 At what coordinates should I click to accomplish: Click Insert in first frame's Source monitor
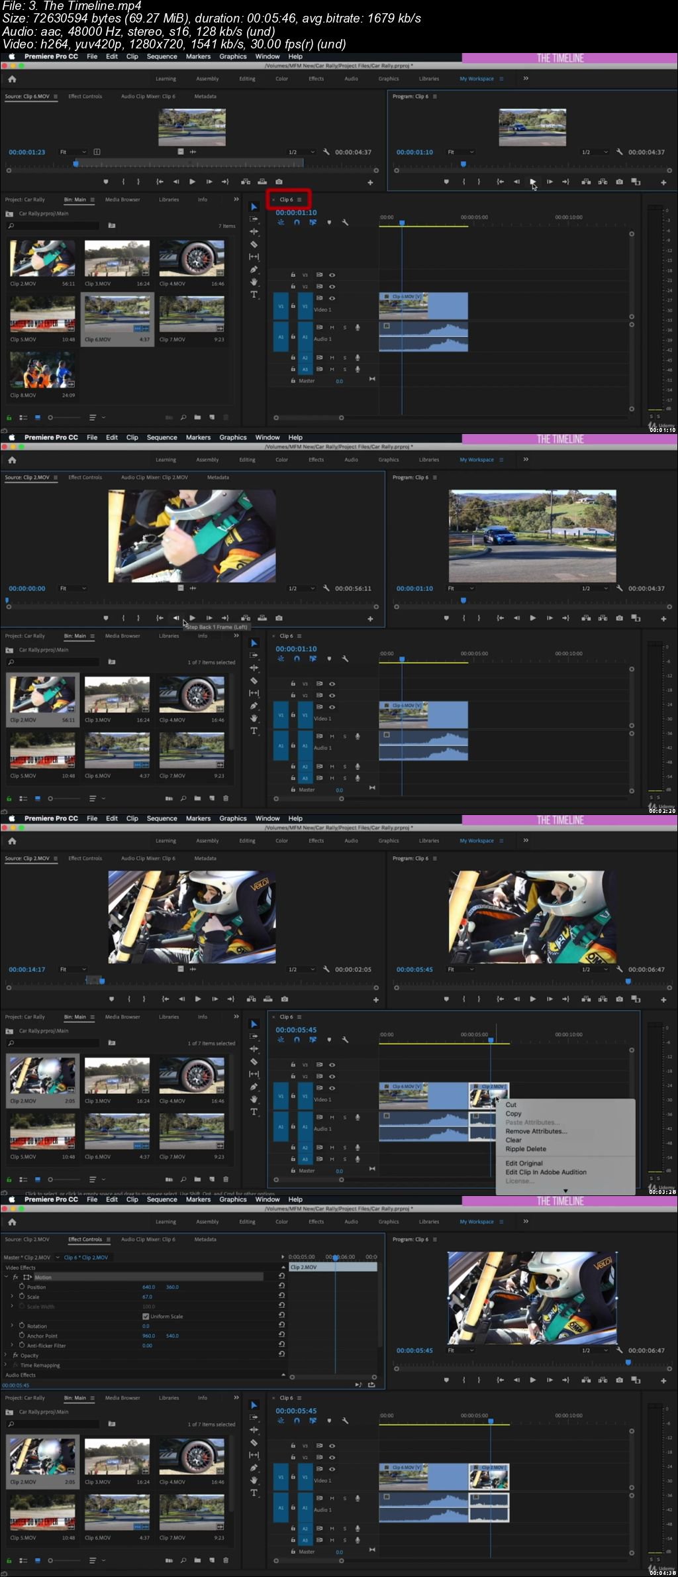coord(246,182)
